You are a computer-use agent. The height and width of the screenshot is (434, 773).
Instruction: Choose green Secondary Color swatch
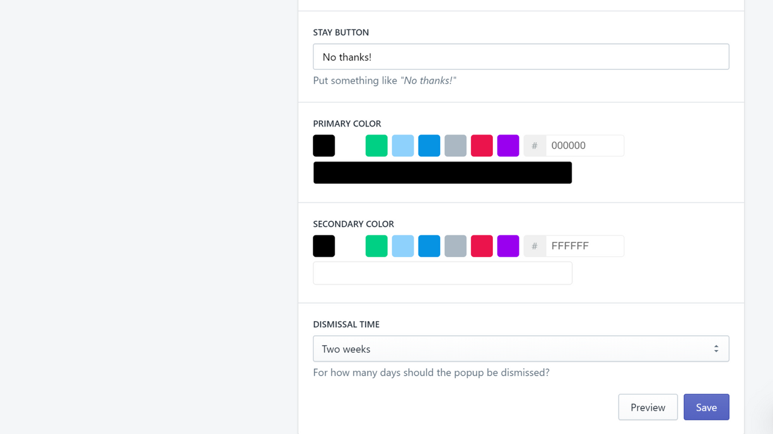click(376, 246)
